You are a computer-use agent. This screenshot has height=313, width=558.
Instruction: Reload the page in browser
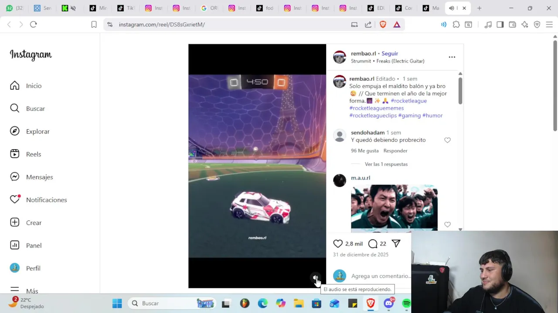[x=34, y=24]
